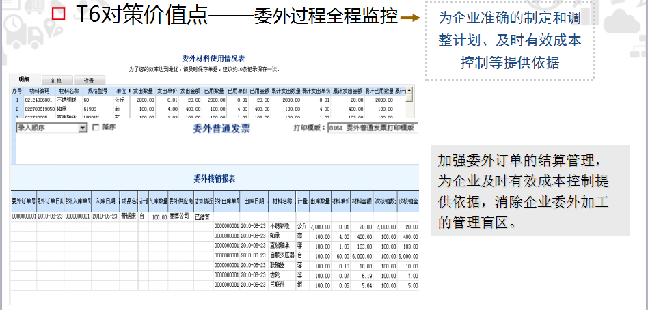Image resolution: width=648 pixels, height=310 pixels.
Task: Click the 物料编码 column header
Action: click(x=39, y=90)
